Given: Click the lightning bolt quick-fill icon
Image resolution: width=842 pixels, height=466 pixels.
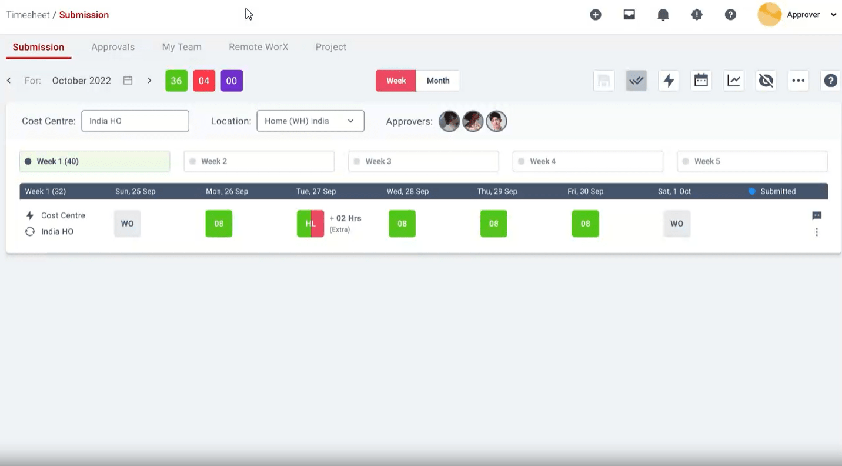Looking at the screenshot, I should 669,81.
